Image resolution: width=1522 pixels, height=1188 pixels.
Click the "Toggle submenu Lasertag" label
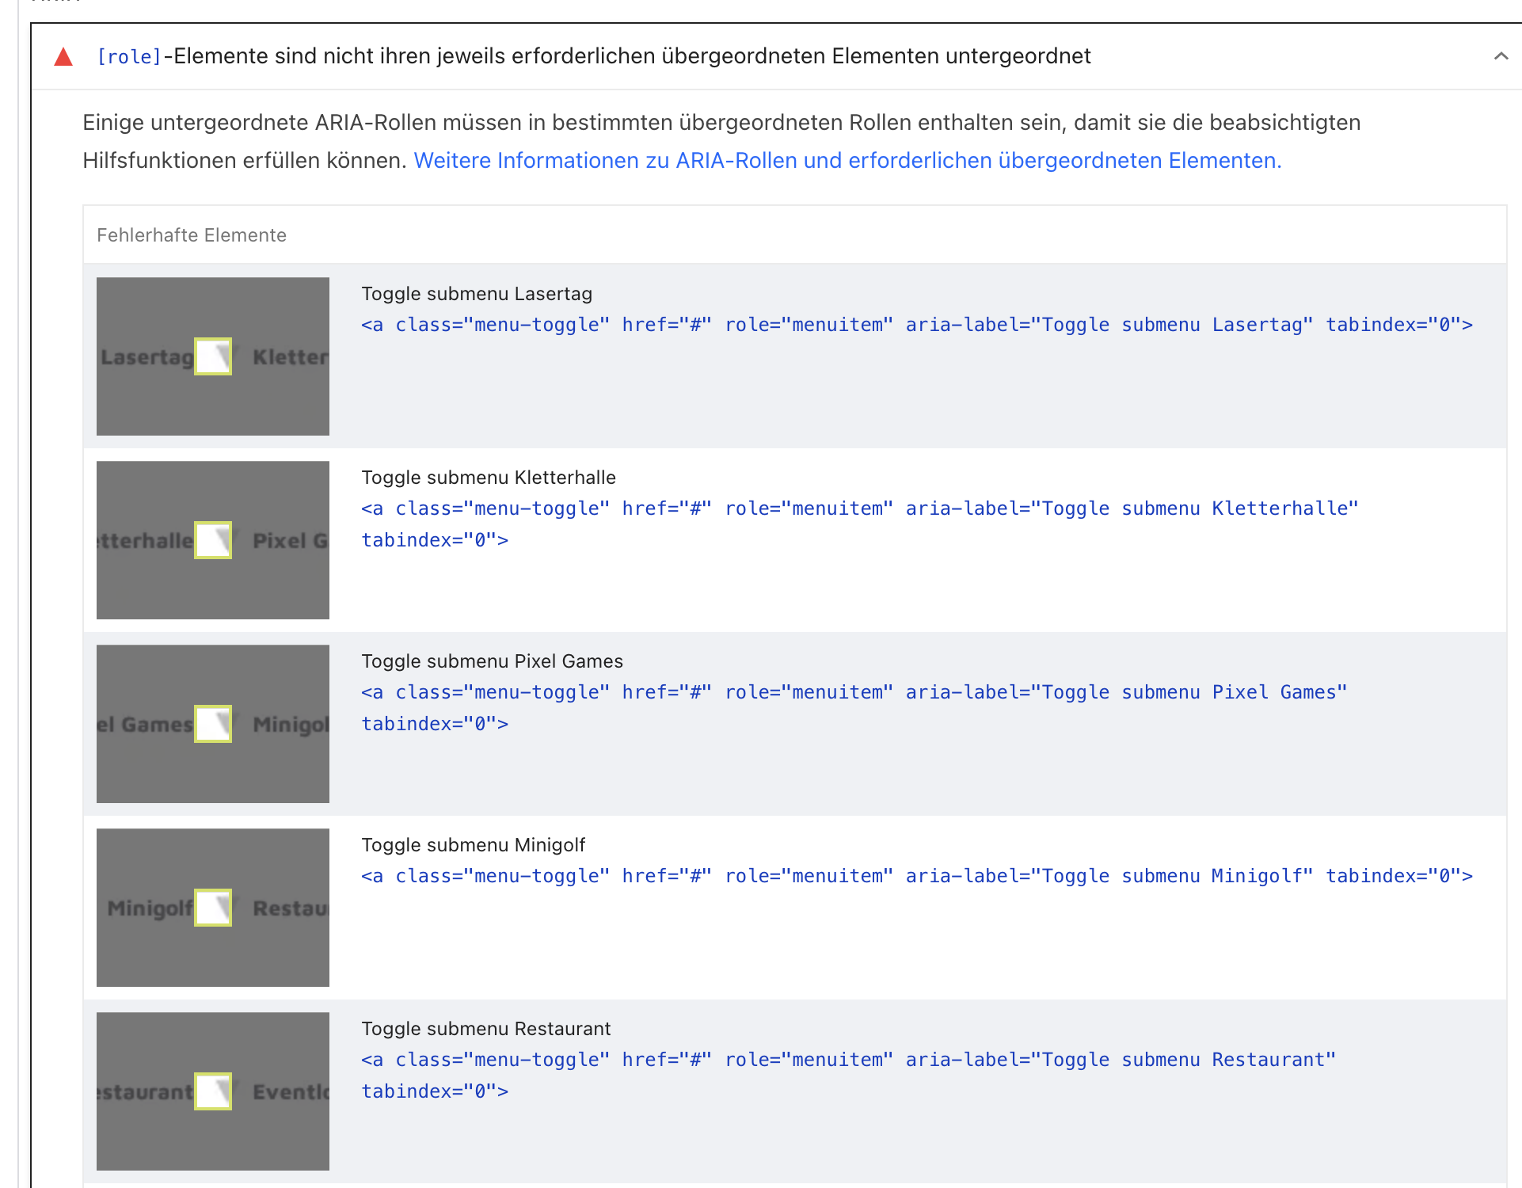click(x=477, y=294)
